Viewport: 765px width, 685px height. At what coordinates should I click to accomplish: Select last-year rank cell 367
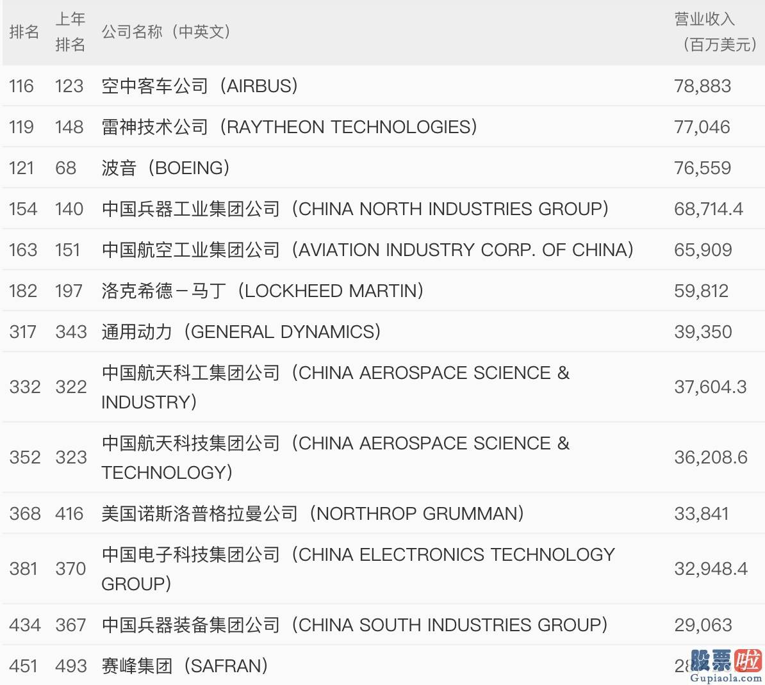tap(70, 625)
